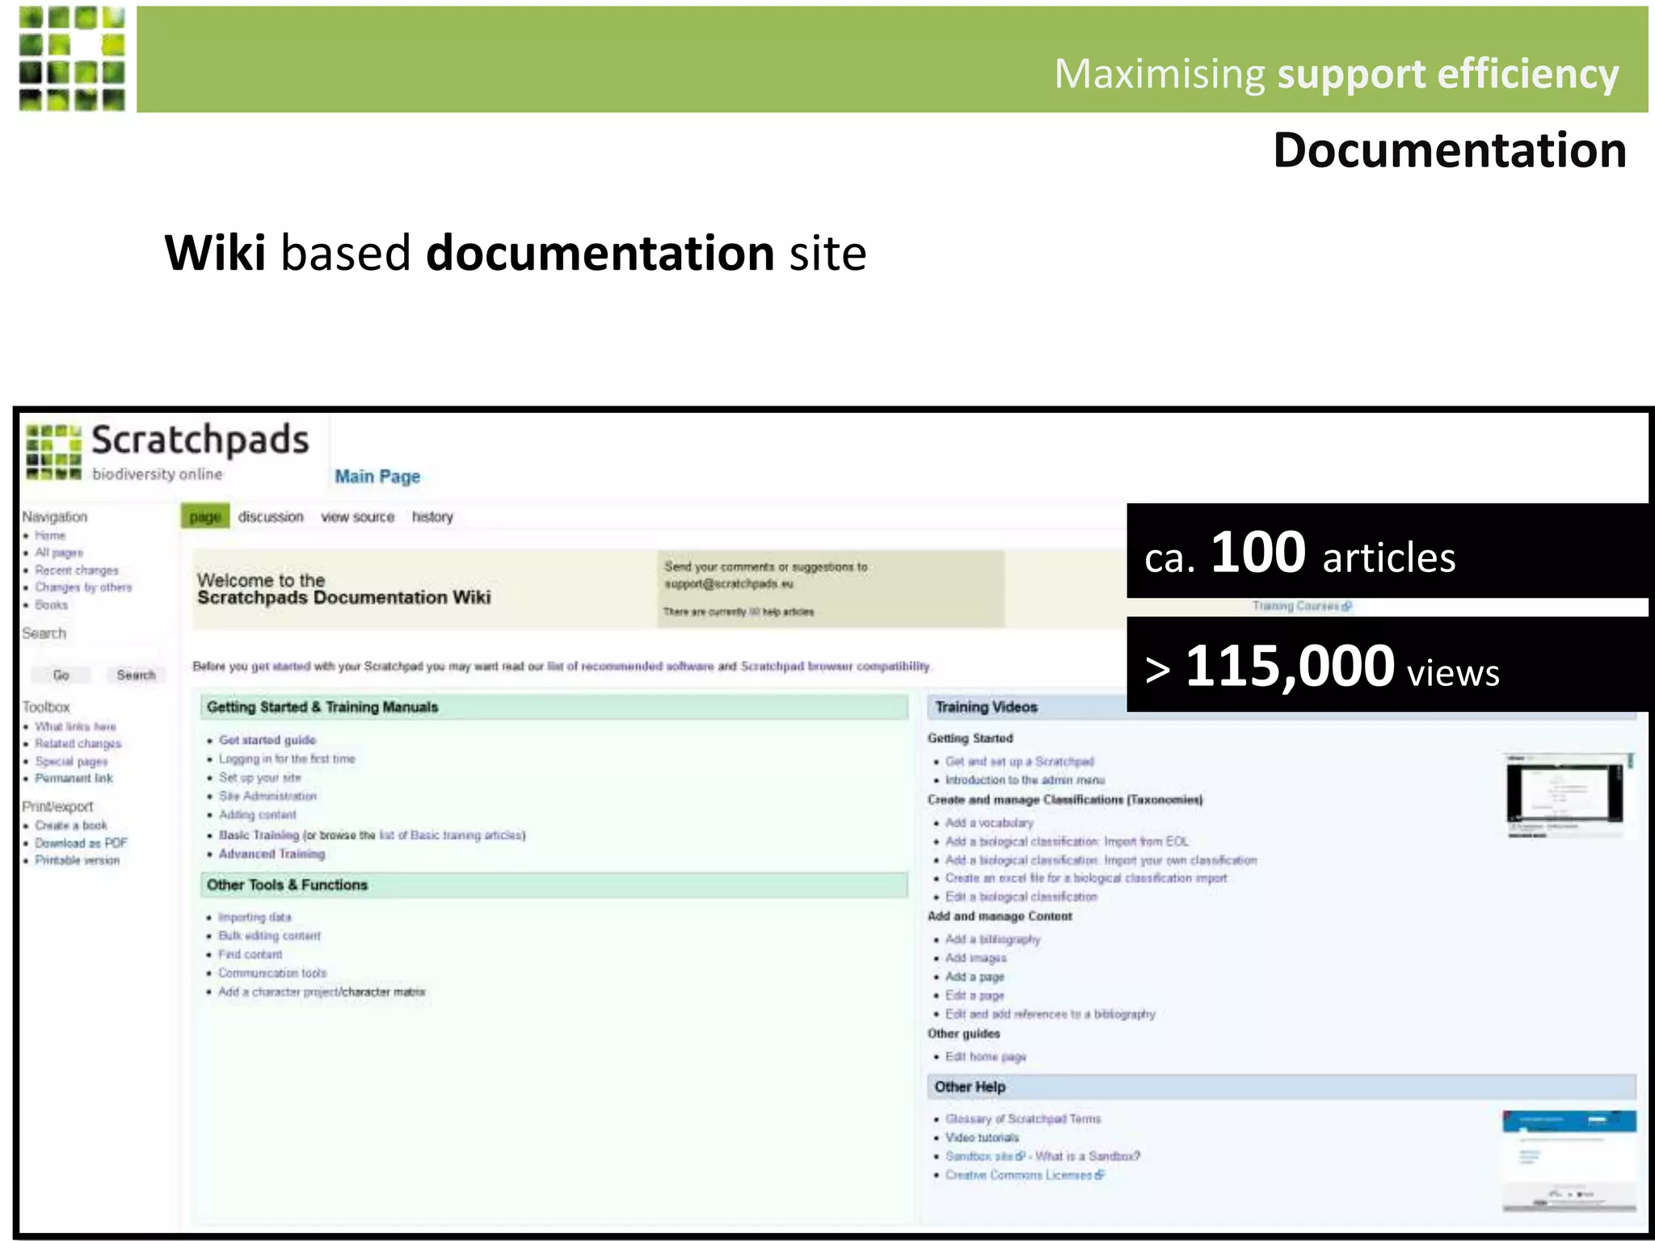Open 'Add a bibliography' link
The image size is (1655, 1241).
point(992,940)
